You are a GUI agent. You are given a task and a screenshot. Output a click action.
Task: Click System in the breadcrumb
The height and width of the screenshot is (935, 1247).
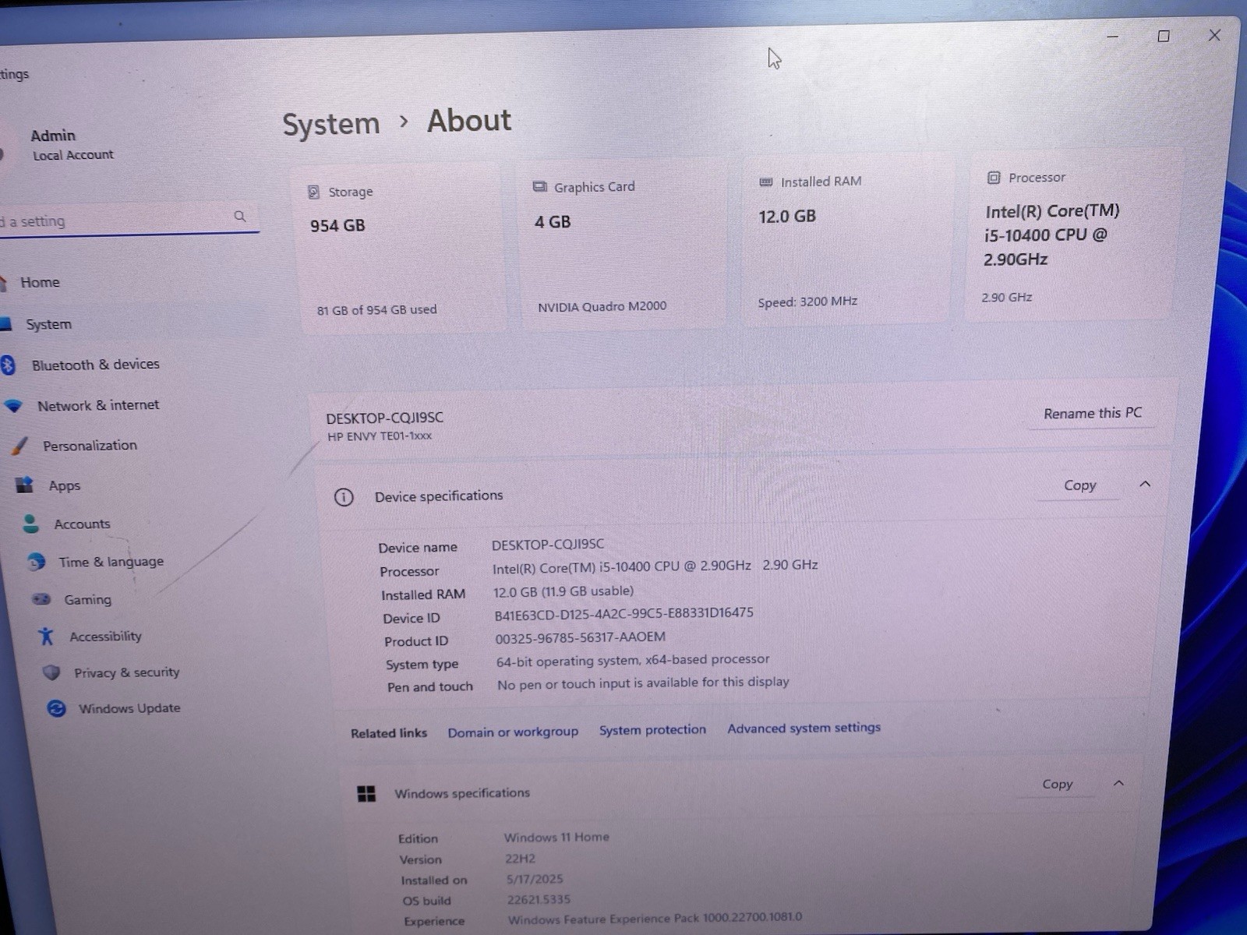pyautogui.click(x=330, y=125)
